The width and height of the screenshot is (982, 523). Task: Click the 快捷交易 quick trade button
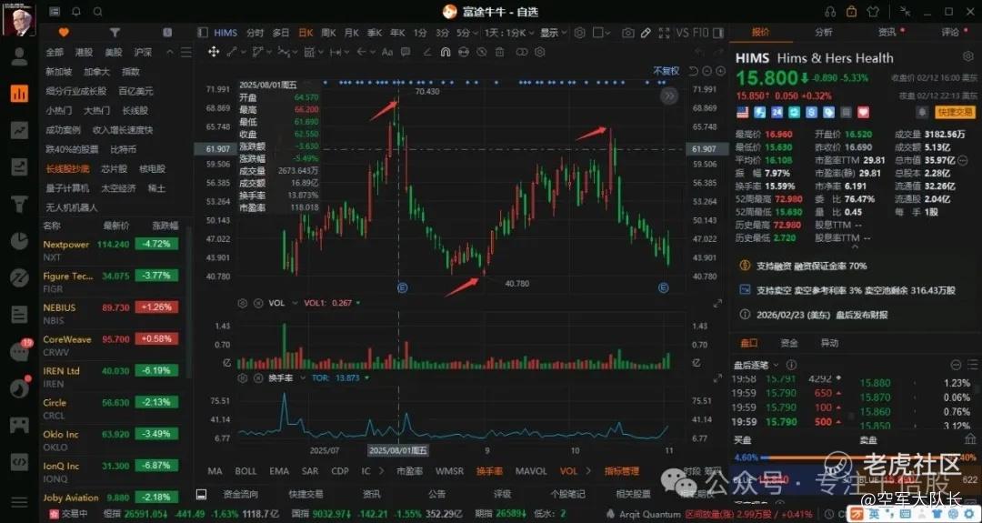955,112
